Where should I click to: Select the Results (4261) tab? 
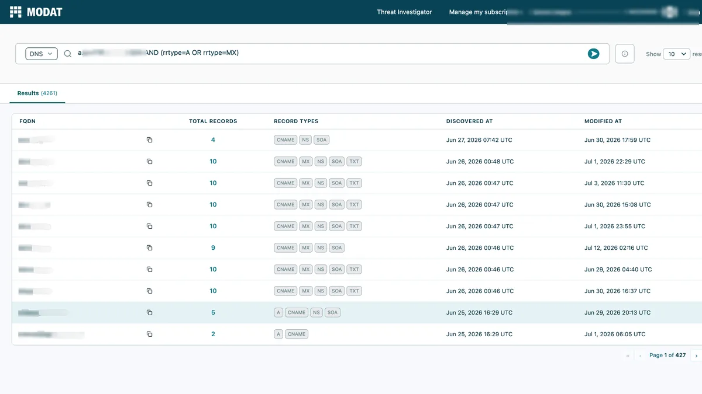click(x=37, y=93)
